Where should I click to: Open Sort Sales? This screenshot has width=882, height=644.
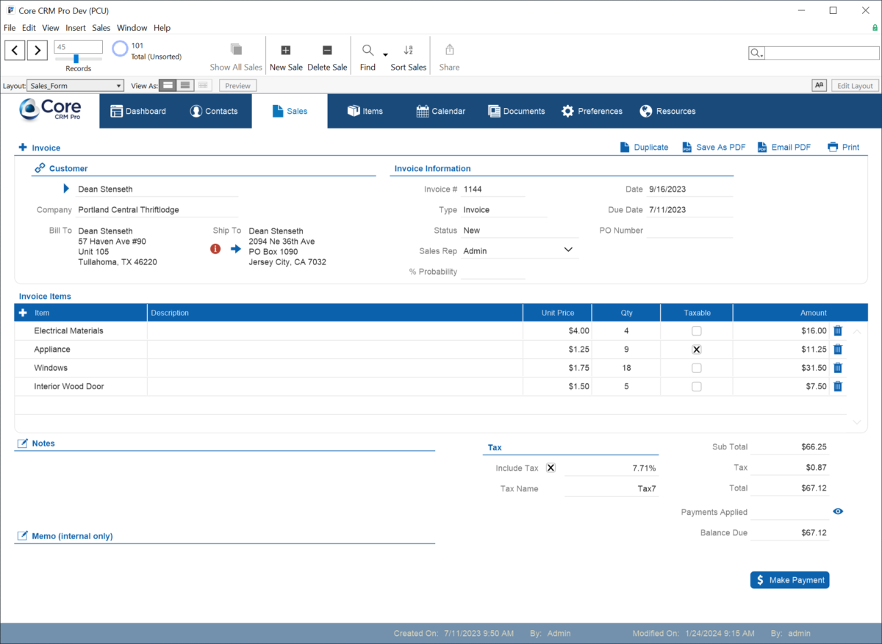click(408, 54)
